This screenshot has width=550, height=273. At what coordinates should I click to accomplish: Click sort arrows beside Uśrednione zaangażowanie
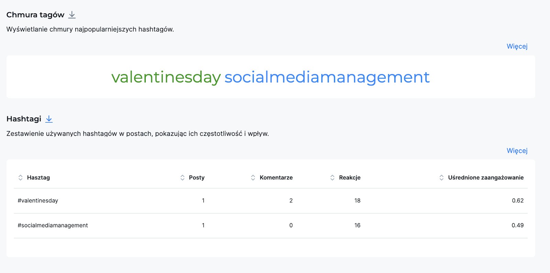(x=441, y=178)
